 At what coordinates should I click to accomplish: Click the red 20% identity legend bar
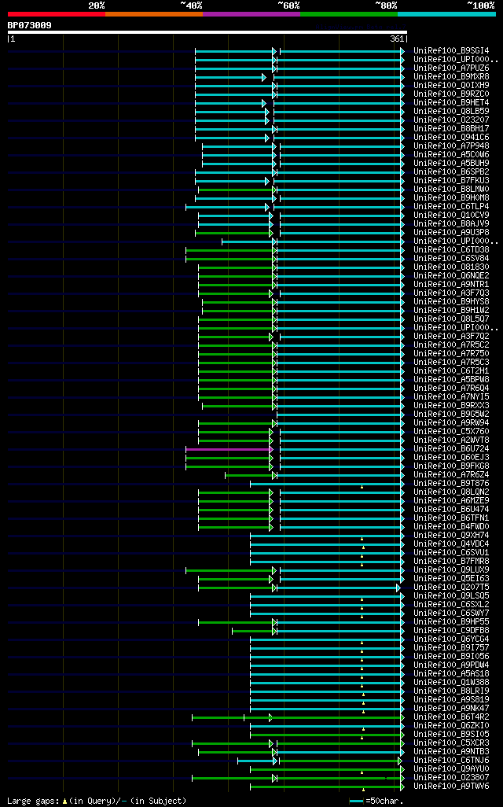click(x=57, y=14)
